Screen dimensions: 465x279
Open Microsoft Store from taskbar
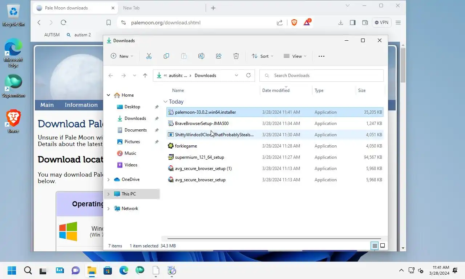point(108,271)
